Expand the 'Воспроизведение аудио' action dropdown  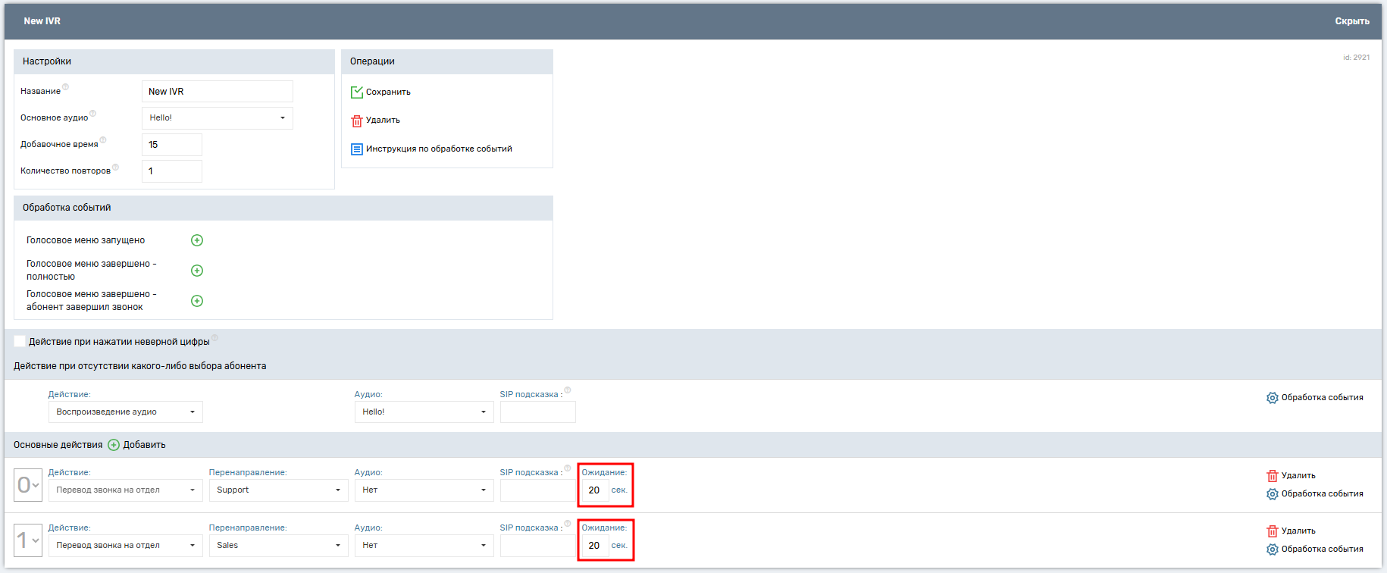[x=125, y=412]
